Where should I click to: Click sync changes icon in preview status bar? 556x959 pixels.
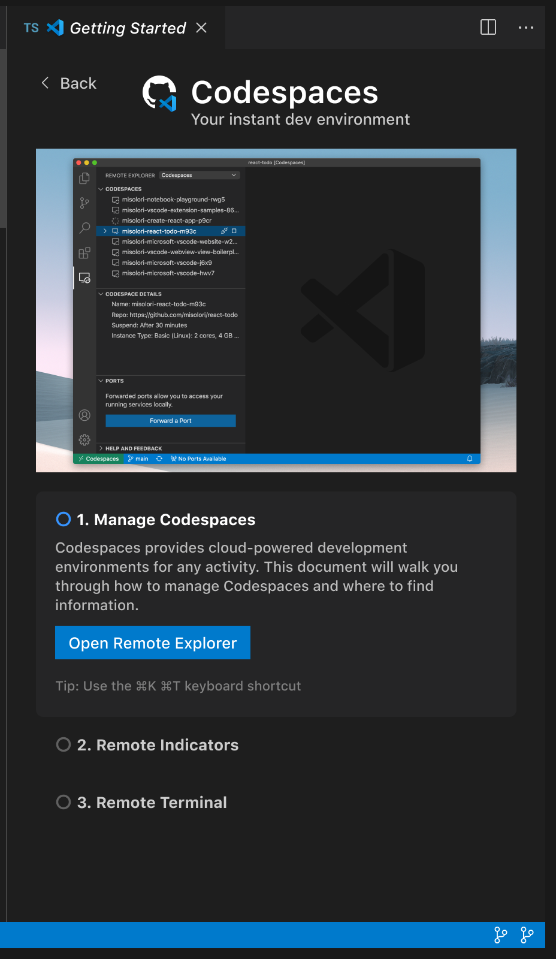(159, 459)
